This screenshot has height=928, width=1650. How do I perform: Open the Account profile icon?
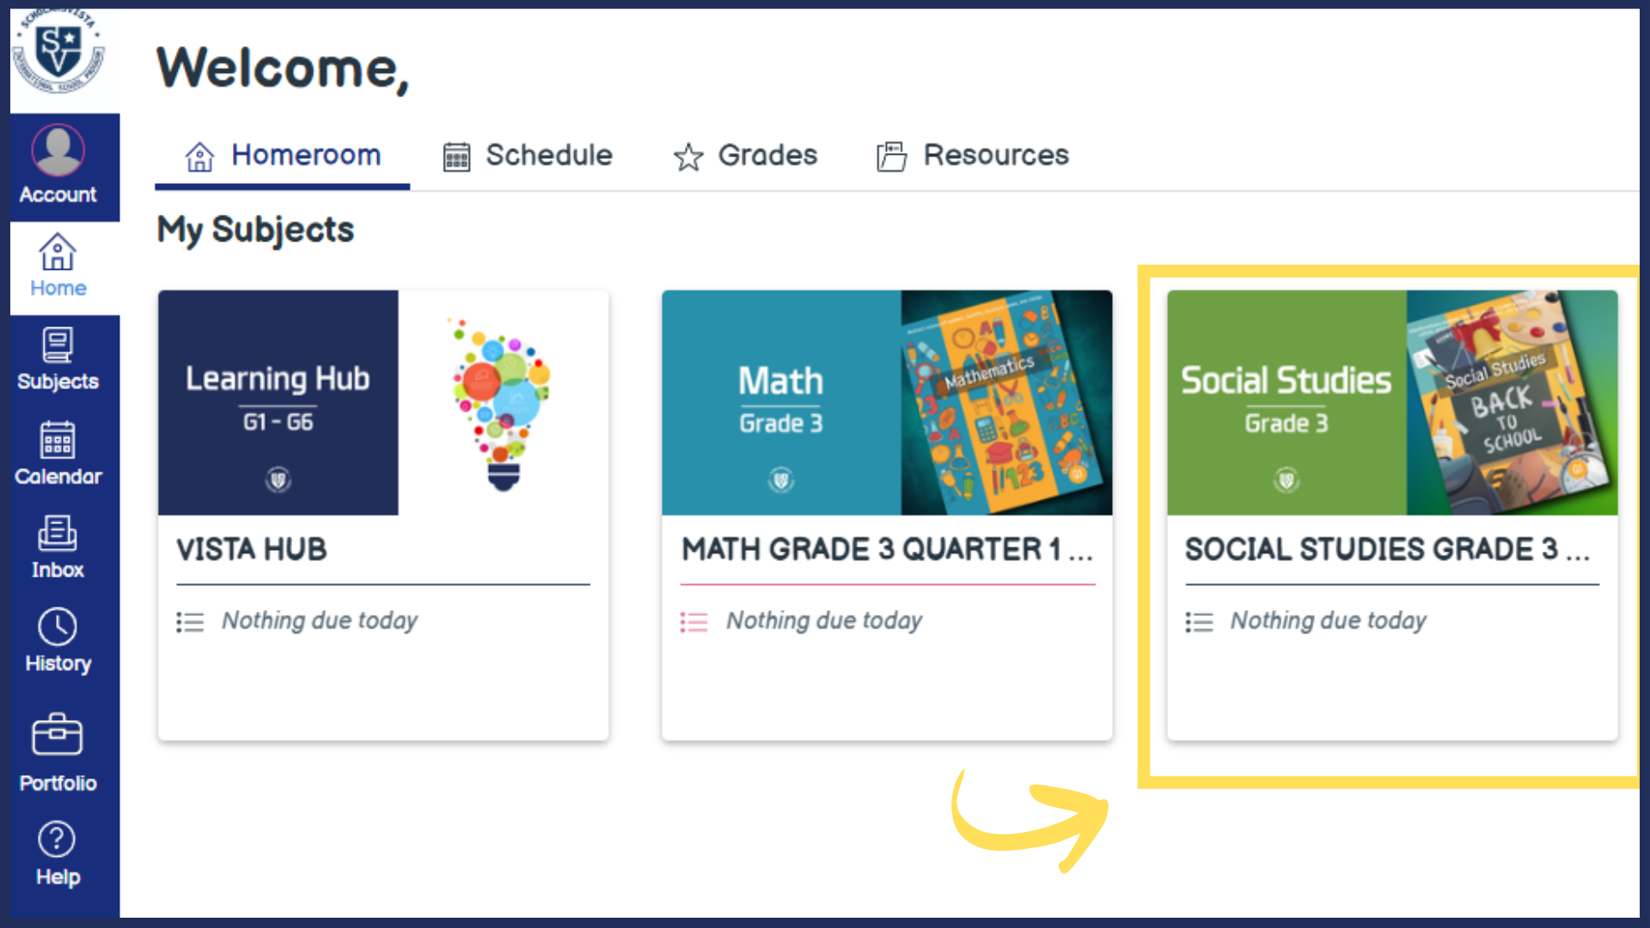tap(58, 150)
